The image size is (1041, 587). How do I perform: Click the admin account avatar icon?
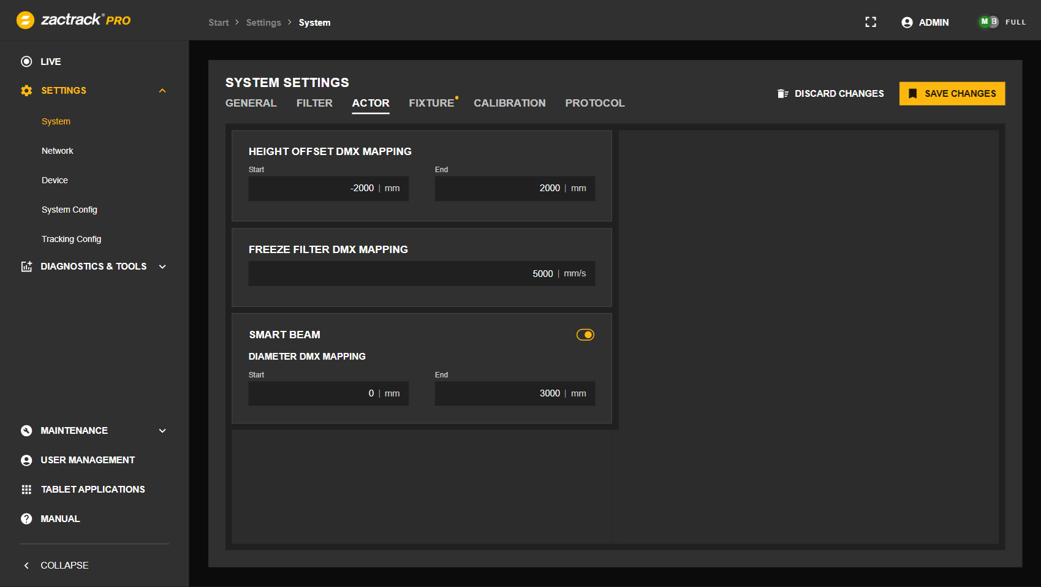pos(907,23)
